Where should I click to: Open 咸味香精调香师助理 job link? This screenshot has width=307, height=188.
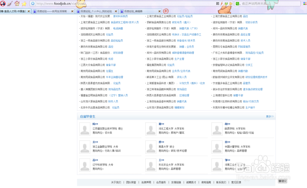pos(183,53)
